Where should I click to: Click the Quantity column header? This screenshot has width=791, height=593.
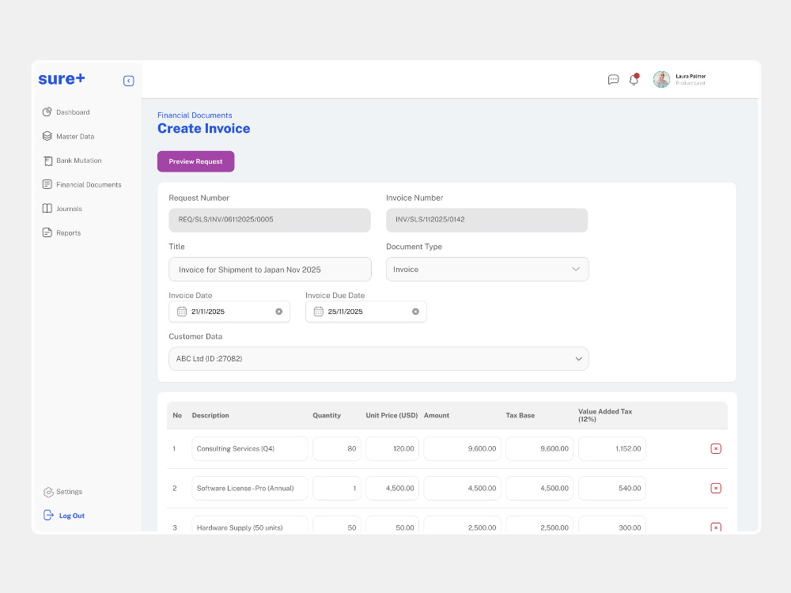[327, 416]
